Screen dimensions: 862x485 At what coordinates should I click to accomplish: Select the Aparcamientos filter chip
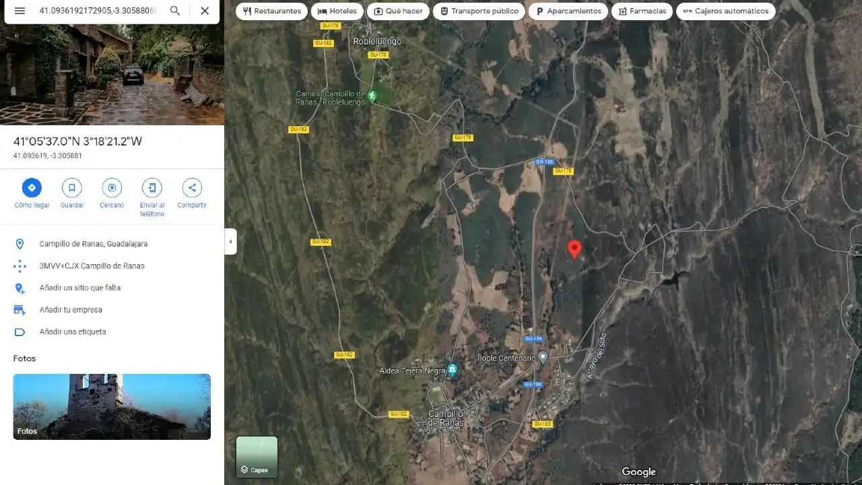568,11
